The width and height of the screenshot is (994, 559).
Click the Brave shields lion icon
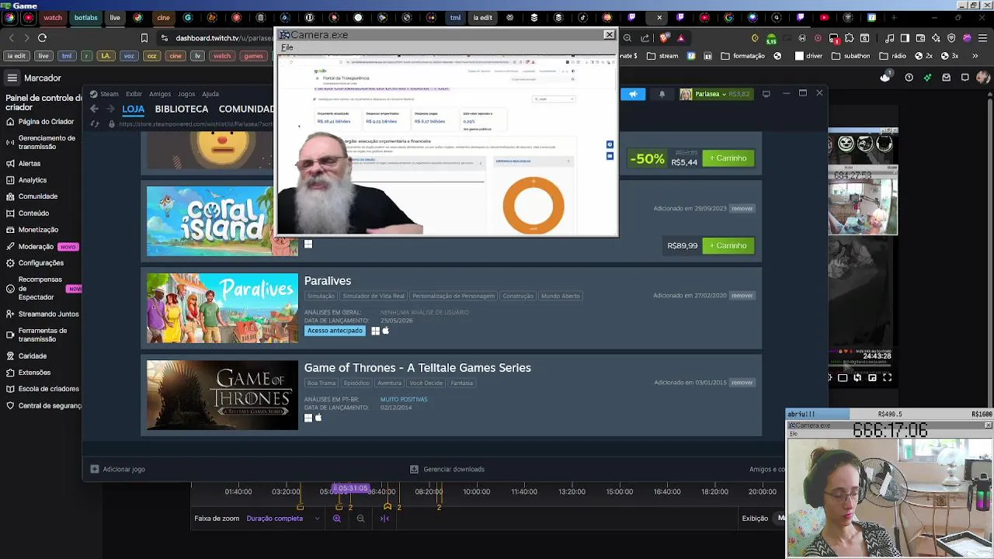(x=665, y=37)
